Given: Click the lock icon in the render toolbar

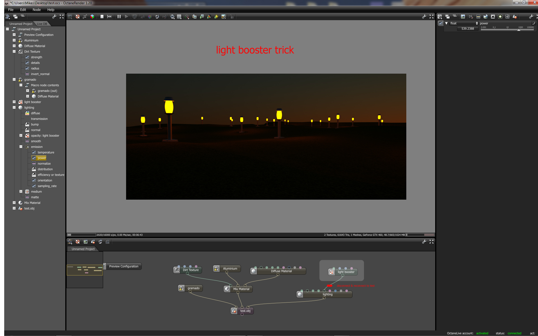Looking at the screenshot, I should (232, 17).
